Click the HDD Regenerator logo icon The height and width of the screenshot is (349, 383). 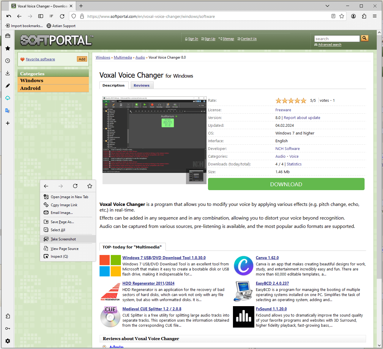(110, 291)
